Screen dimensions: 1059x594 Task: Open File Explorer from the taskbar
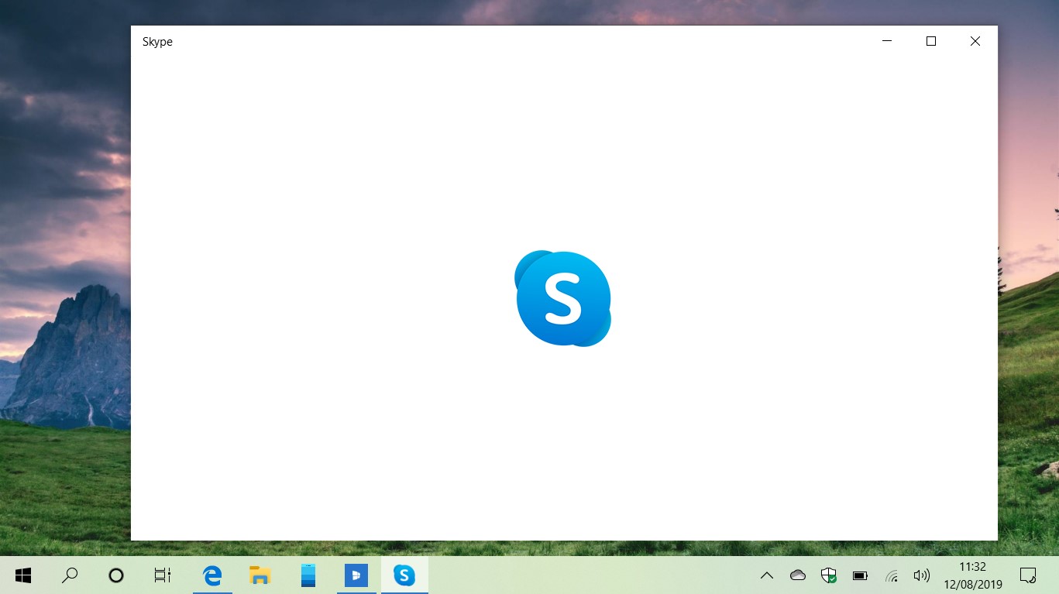(260, 575)
